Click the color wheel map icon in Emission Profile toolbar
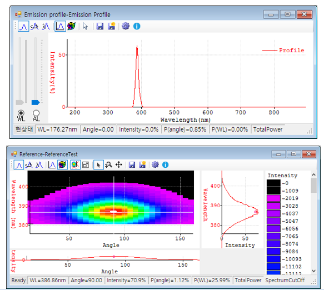 tap(72, 26)
